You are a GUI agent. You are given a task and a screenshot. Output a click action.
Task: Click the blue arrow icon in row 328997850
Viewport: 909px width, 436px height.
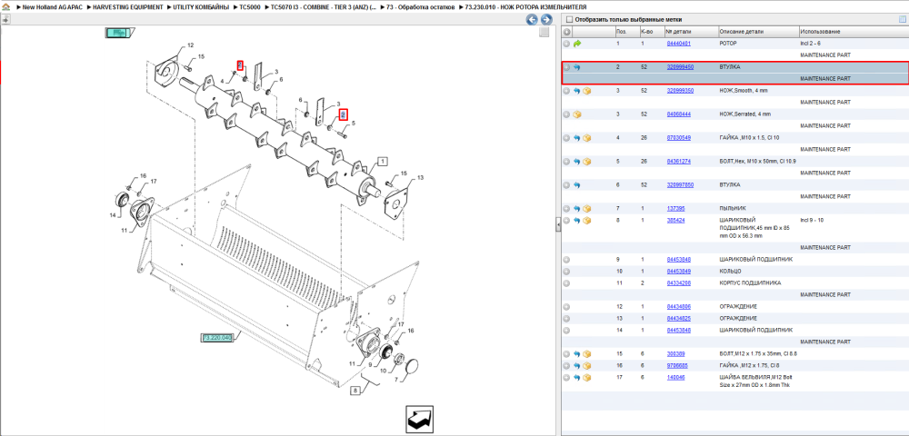(x=577, y=184)
